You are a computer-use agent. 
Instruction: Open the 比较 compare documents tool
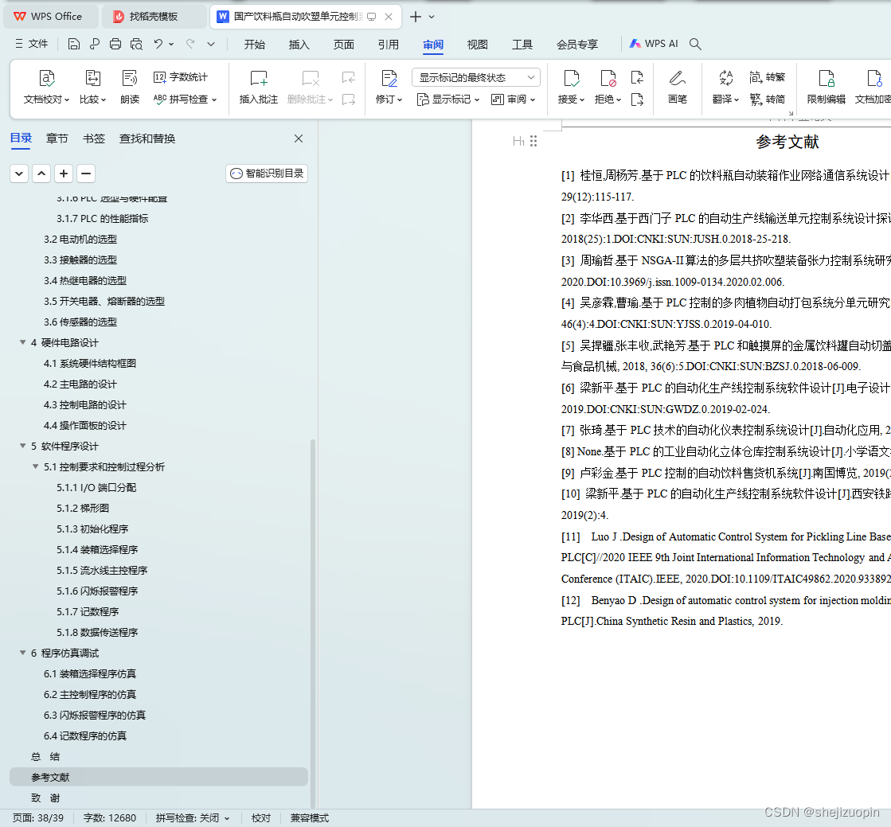[x=92, y=88]
